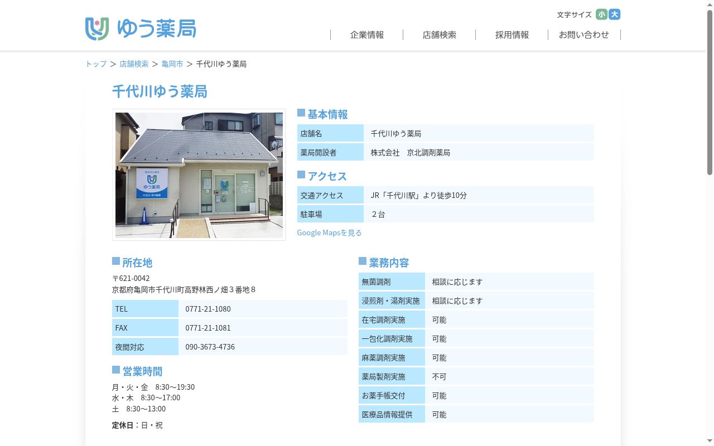
Task: Open the Google Mapsを見る link
Action: [330, 232]
